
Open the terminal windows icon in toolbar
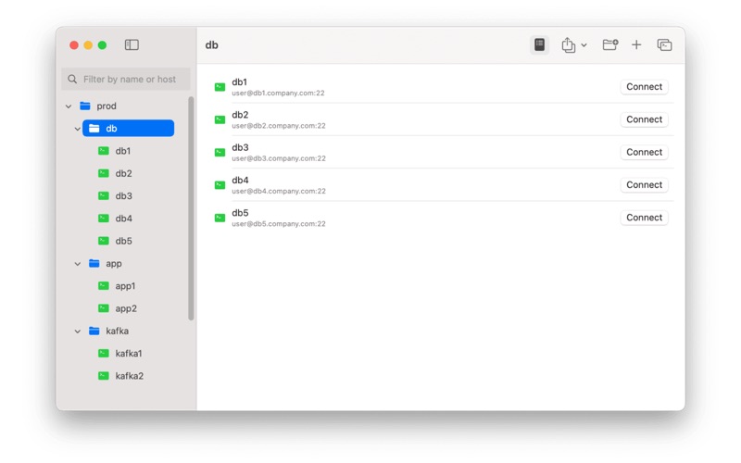click(664, 44)
